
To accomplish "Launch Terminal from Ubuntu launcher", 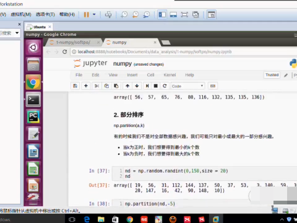I will 33,100.
